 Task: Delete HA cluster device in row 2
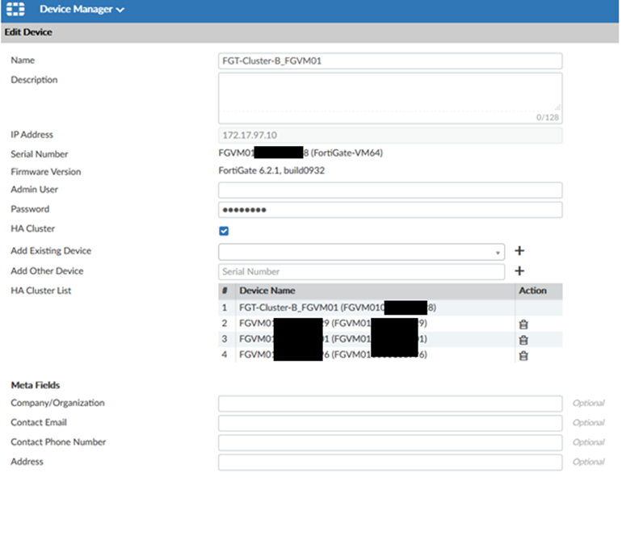coord(523,324)
